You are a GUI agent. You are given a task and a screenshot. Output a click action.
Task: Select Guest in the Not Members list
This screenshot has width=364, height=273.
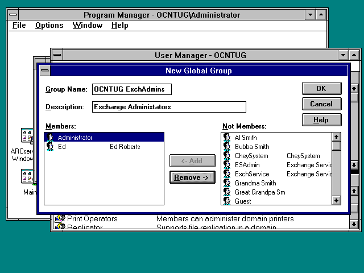tap(243, 201)
